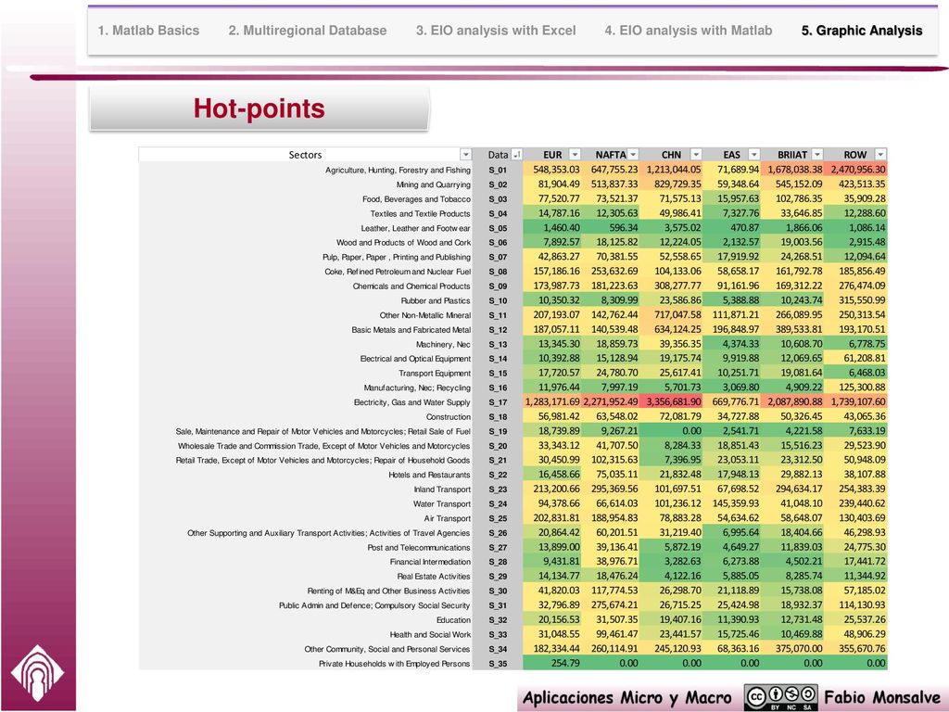The image size is (949, 712).
Task: Select BRIIAT value 375,070.00
Action: (x=799, y=649)
